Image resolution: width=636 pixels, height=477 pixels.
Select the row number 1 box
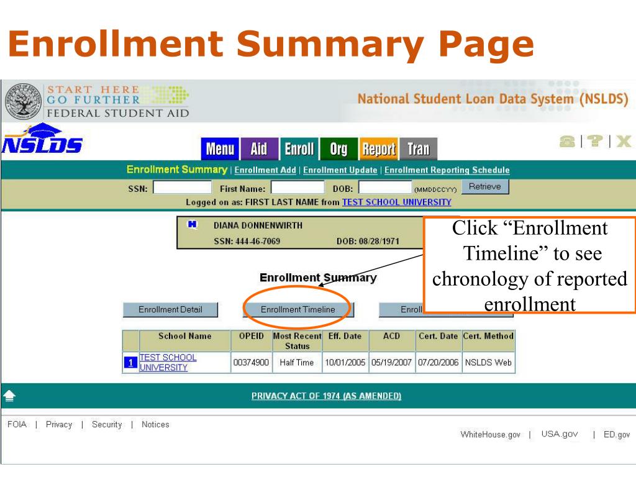click(130, 362)
